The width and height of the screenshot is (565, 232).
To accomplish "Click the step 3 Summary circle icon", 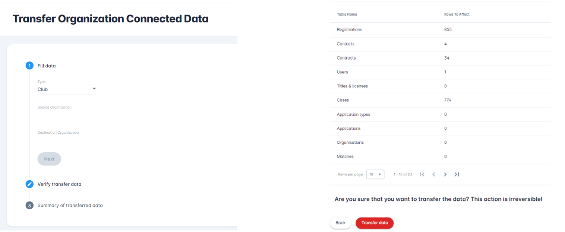I will coord(29,206).
